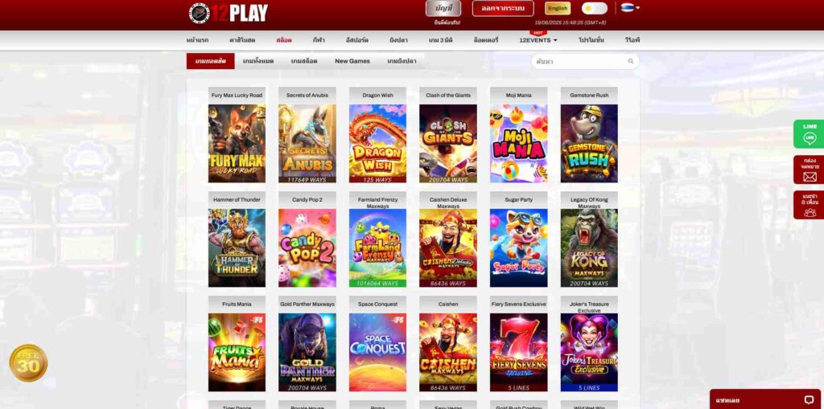Open the refer-a-friend people icon
Screen dimensions: 824x409
[x=810, y=205]
